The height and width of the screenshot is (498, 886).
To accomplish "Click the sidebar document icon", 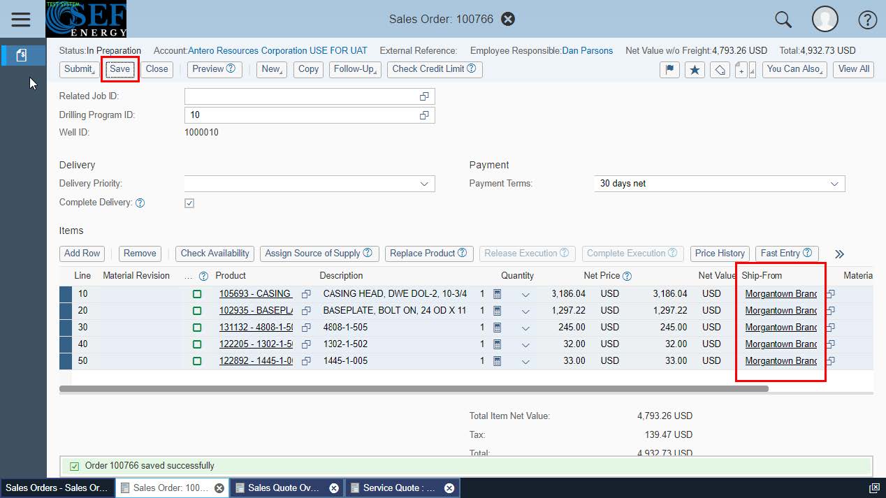I will pos(21,55).
